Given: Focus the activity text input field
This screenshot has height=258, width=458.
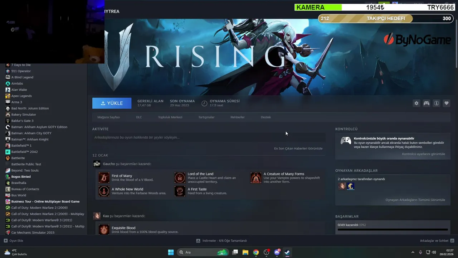Looking at the screenshot, I should point(209,137).
